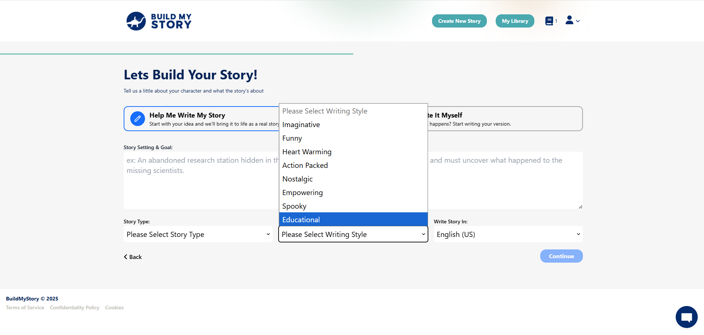The height and width of the screenshot is (335, 704).
Task: Expand the Story Type dropdown
Action: tap(198, 234)
